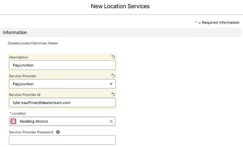This screenshot has height=147, width=243.
Task: Undo changes to Service Provider Id field
Action: tap(113, 94)
